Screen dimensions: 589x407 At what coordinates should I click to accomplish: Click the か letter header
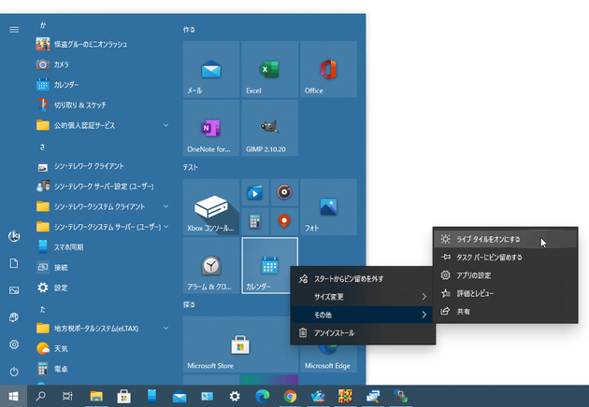tap(43, 25)
